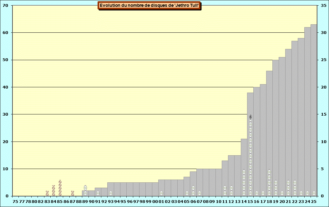The width and height of the screenshot is (329, 207).
Task: Click the left axis label 50
Action: (x=5, y=60)
